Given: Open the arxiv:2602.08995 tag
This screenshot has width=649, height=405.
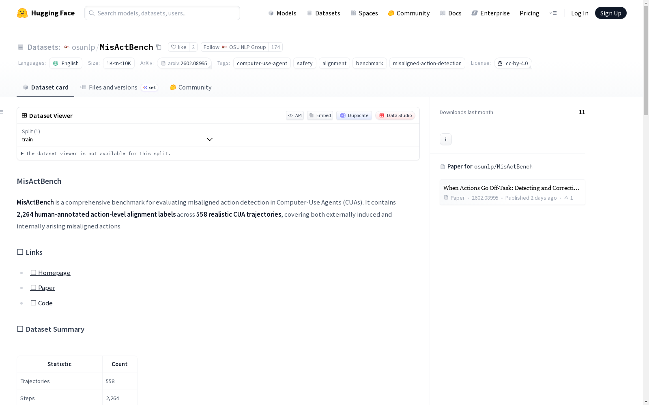Looking at the screenshot, I should 184,63.
